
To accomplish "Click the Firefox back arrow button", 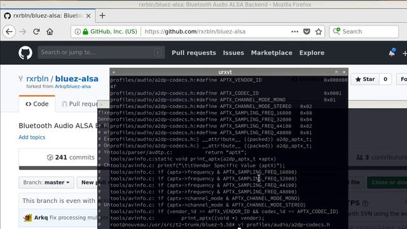I will pyautogui.click(x=9, y=32).
